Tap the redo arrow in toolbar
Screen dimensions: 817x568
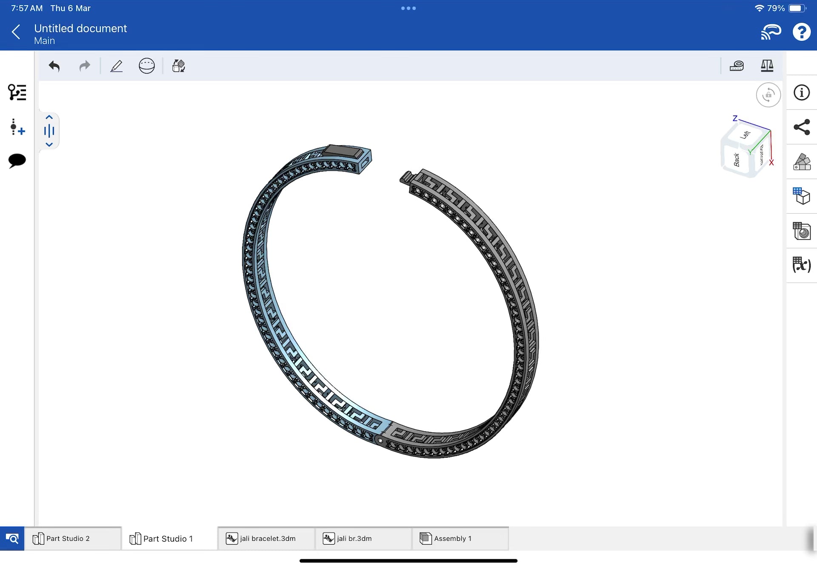[x=85, y=66]
